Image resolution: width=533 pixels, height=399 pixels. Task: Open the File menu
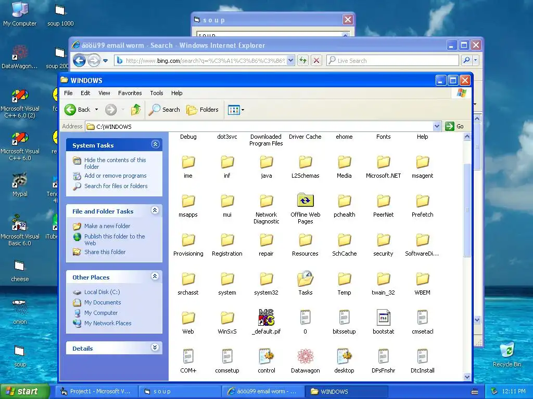(x=68, y=93)
